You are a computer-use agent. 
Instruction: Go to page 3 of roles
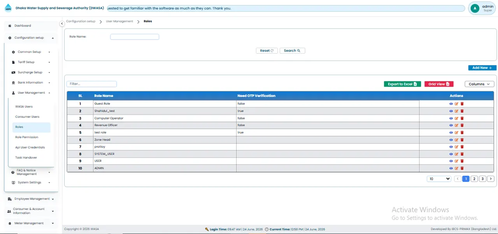point(482,179)
